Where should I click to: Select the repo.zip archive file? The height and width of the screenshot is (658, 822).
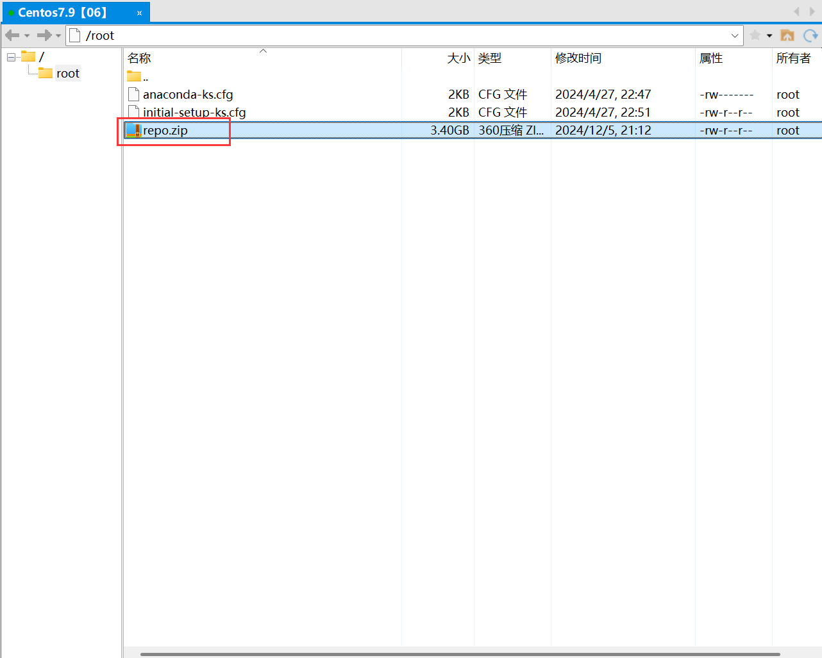click(x=165, y=131)
